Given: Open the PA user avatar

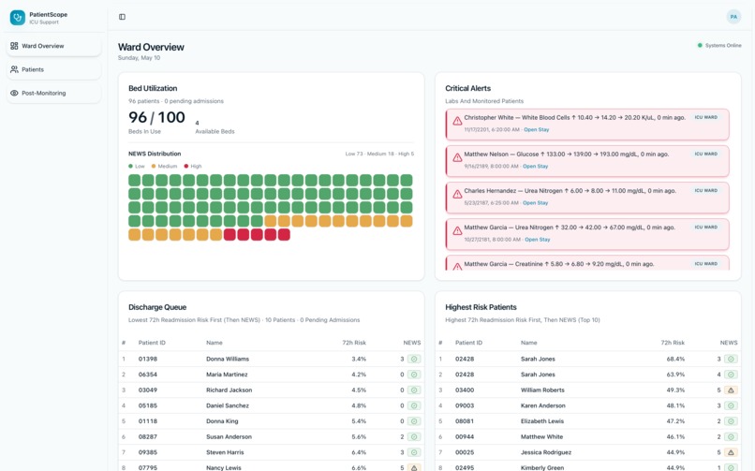Looking at the screenshot, I should (x=733, y=17).
